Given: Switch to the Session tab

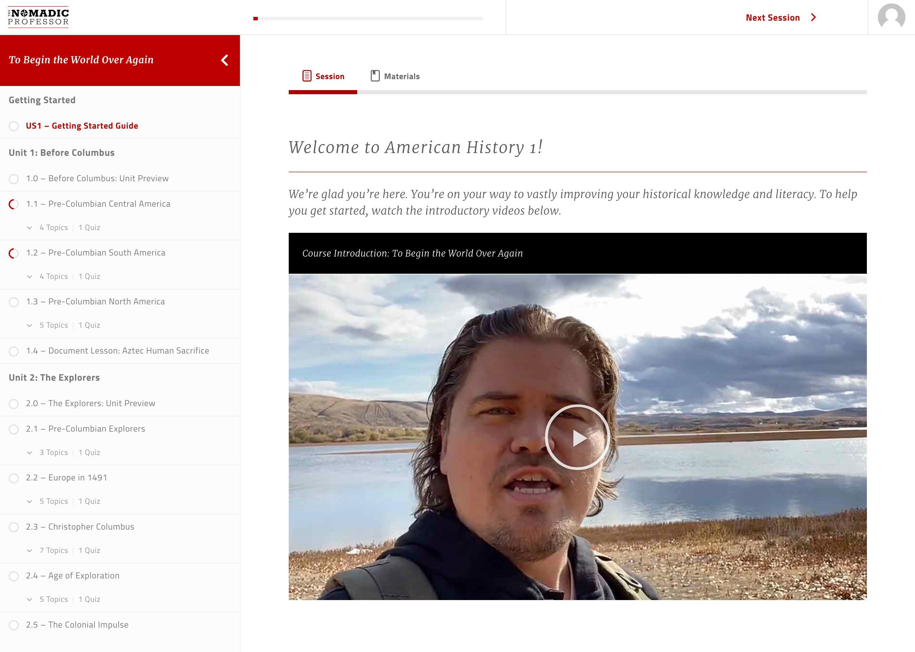Looking at the screenshot, I should coord(323,76).
